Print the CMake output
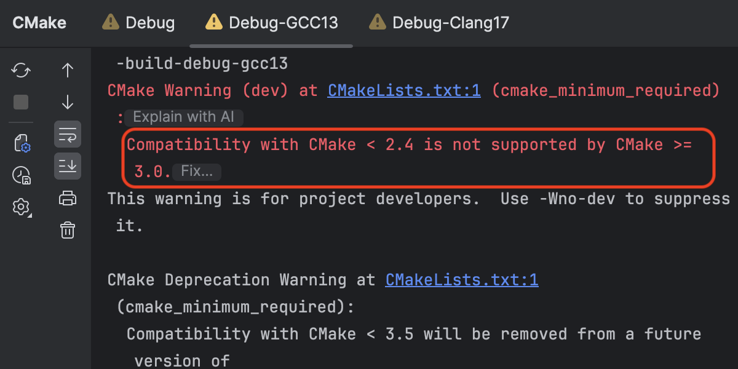This screenshot has height=369, width=738. [68, 198]
